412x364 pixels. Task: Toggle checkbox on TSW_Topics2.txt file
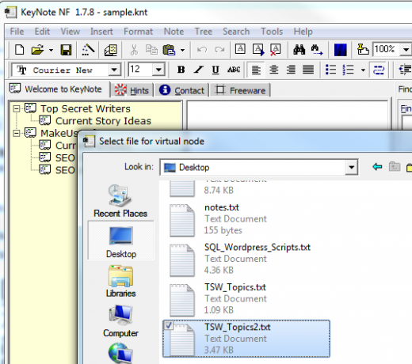point(169,325)
